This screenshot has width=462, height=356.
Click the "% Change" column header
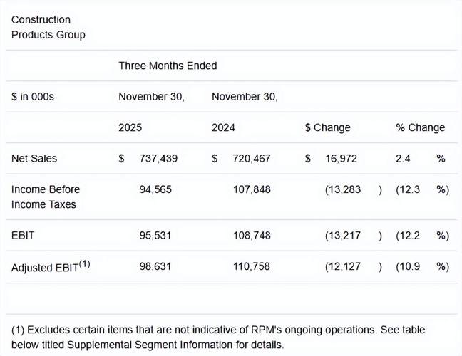[421, 127]
